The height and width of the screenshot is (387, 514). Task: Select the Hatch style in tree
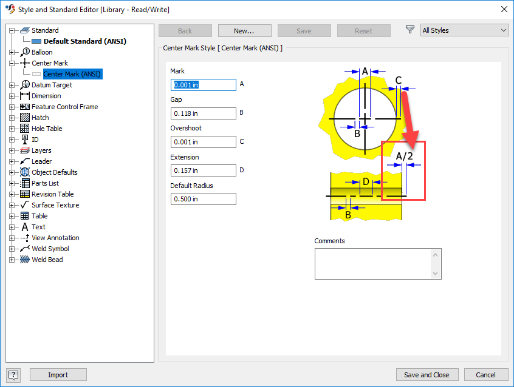[40, 118]
